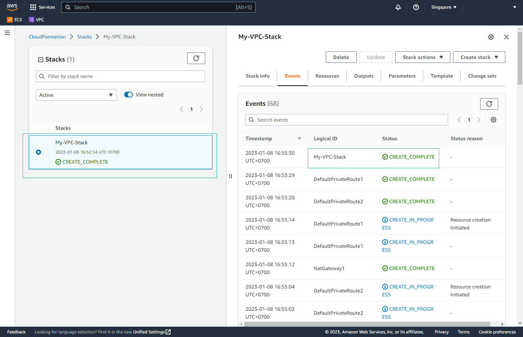This screenshot has width=523, height=337.
Task: Click the NatGateway1 CREATE_COMPLETE status
Action: coord(409,268)
